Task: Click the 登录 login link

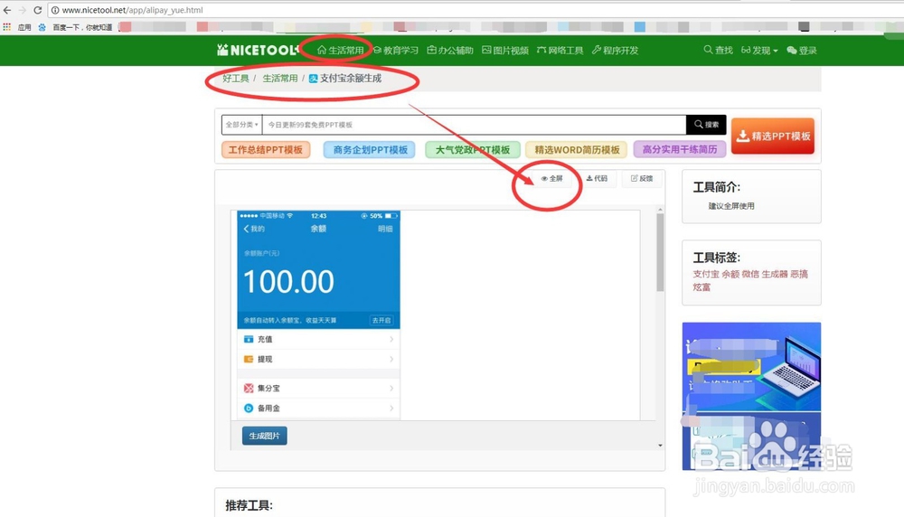Action: [802, 50]
